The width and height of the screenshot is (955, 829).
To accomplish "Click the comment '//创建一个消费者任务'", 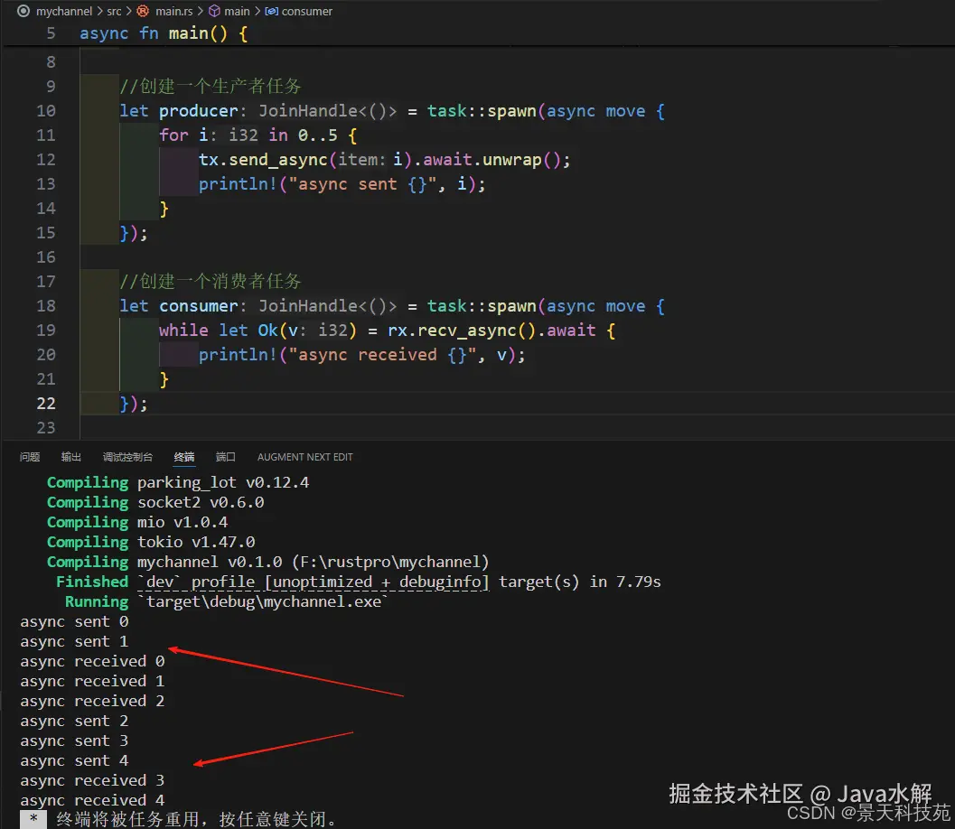I will point(211,281).
